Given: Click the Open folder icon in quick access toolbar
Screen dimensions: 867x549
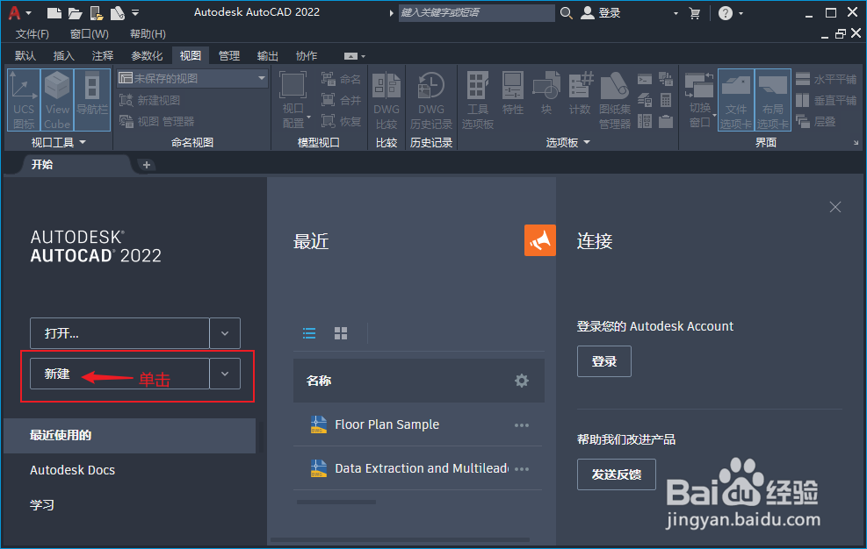Looking at the screenshot, I should pos(76,12).
